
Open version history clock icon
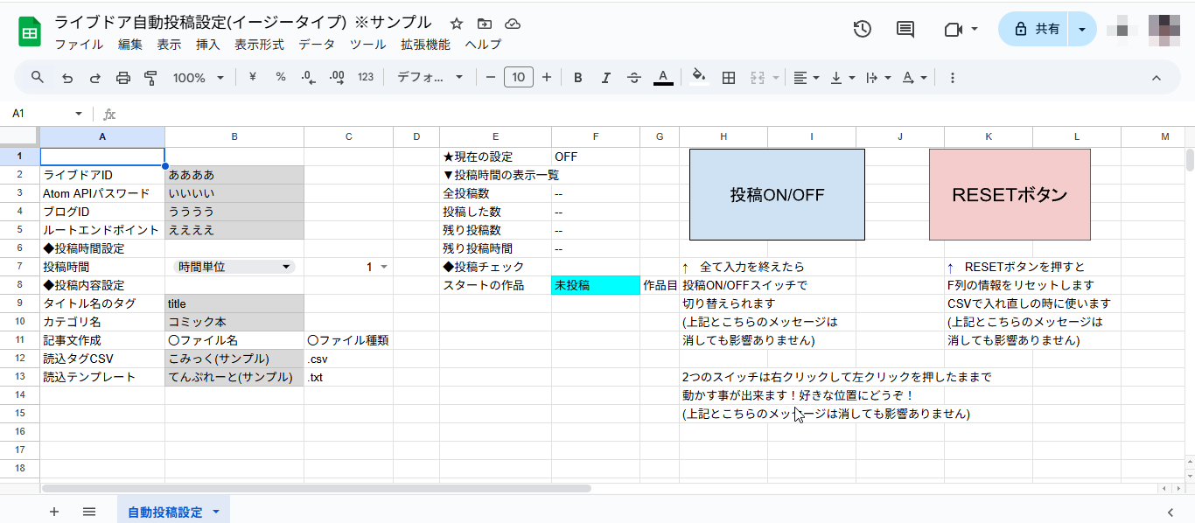[x=863, y=29]
